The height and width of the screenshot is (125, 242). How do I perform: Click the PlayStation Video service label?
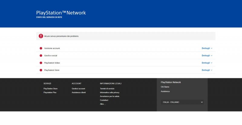(x=52, y=63)
